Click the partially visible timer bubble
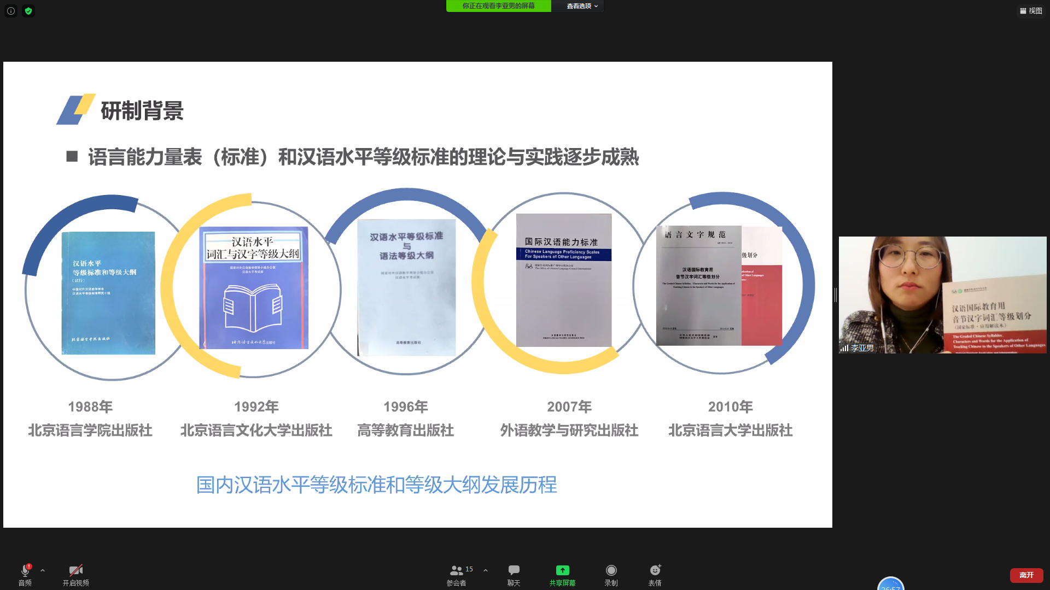This screenshot has width=1050, height=590. pos(890,585)
